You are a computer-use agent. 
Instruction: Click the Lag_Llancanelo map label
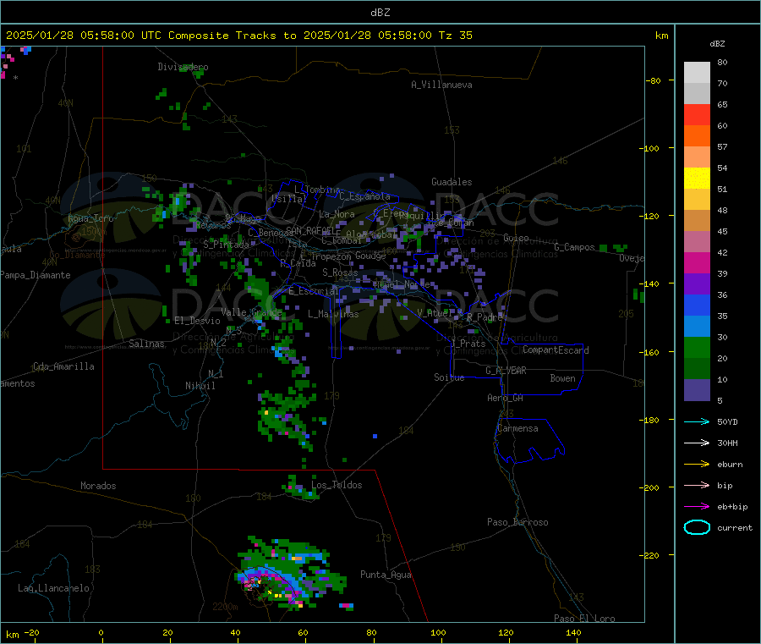[53, 588]
